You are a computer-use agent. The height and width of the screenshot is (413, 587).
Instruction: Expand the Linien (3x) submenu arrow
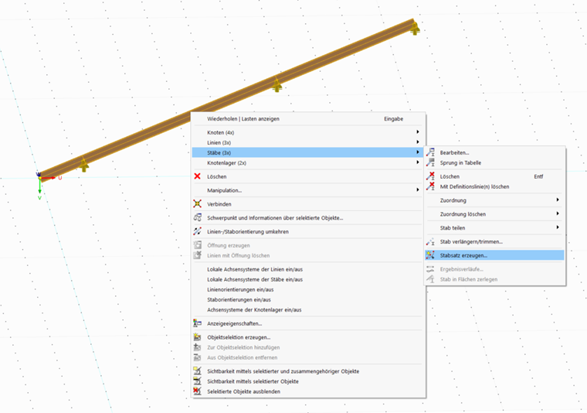point(417,142)
